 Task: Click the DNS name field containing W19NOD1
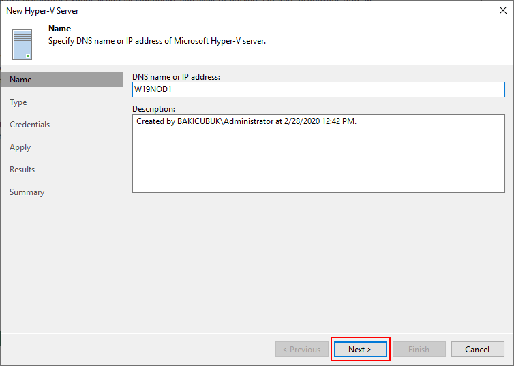pos(318,89)
